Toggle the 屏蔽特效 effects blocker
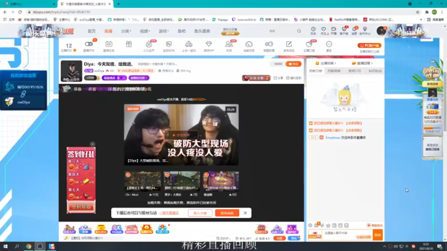The height and width of the screenshot is (251, 447). tap(374, 225)
